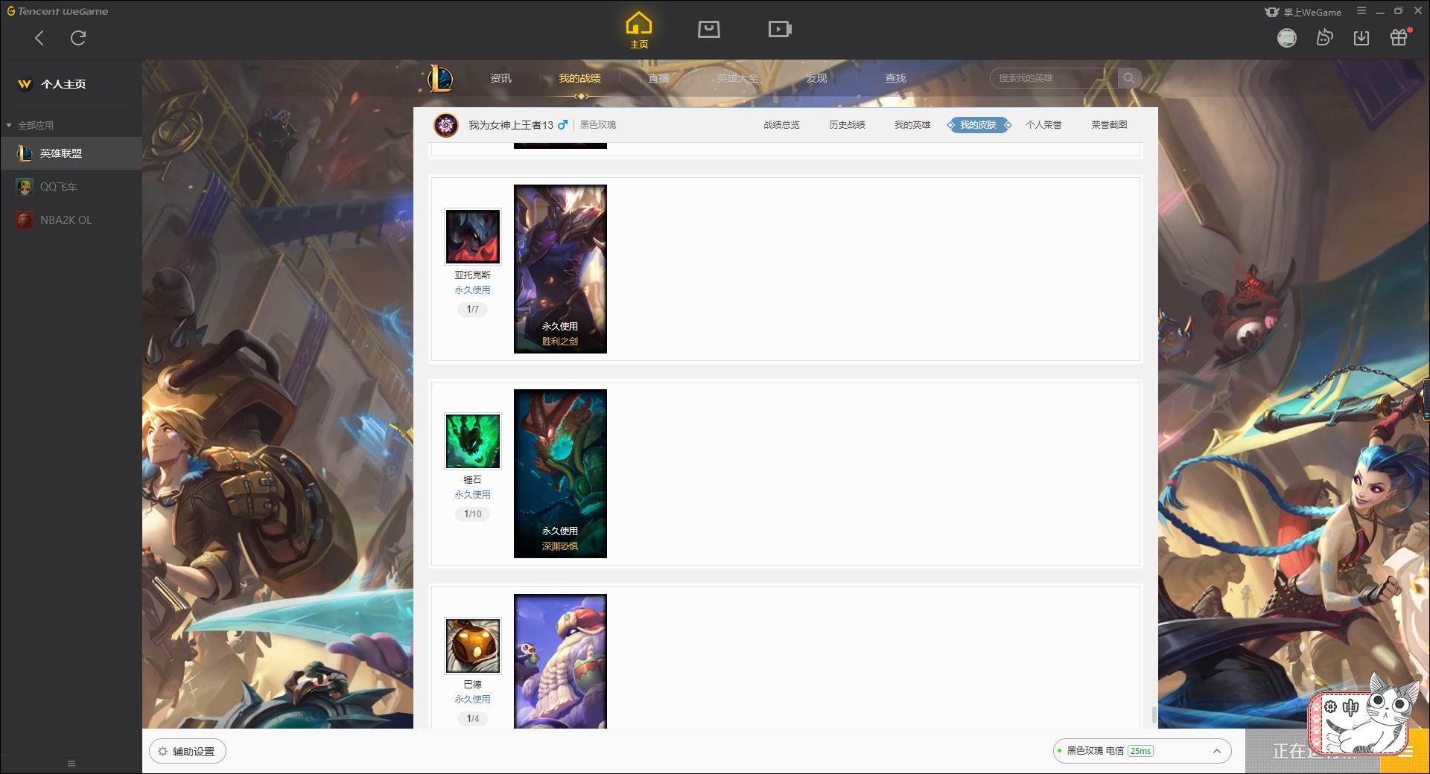Go back with the left arrow icon
The height and width of the screenshot is (774, 1430).
(39, 38)
